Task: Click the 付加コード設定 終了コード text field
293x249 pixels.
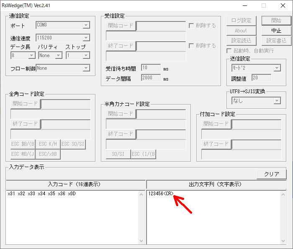Action: pos(256,144)
